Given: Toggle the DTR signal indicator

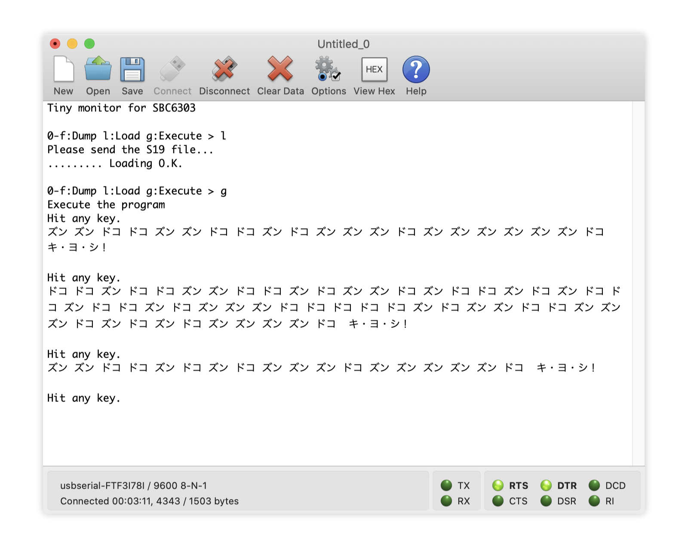Looking at the screenshot, I should click(x=546, y=486).
